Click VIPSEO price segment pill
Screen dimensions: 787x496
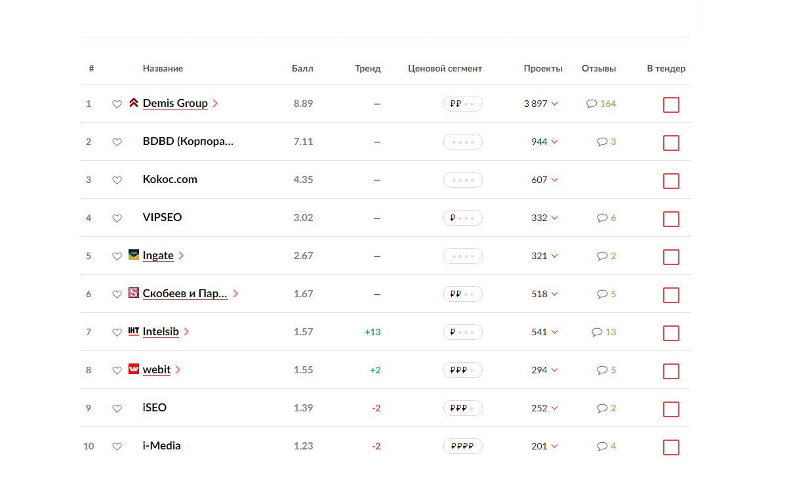point(463,218)
